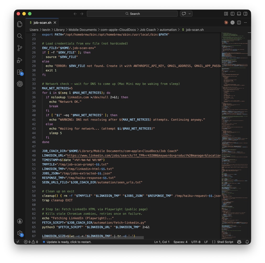Toggle the bottom panel

239,14
